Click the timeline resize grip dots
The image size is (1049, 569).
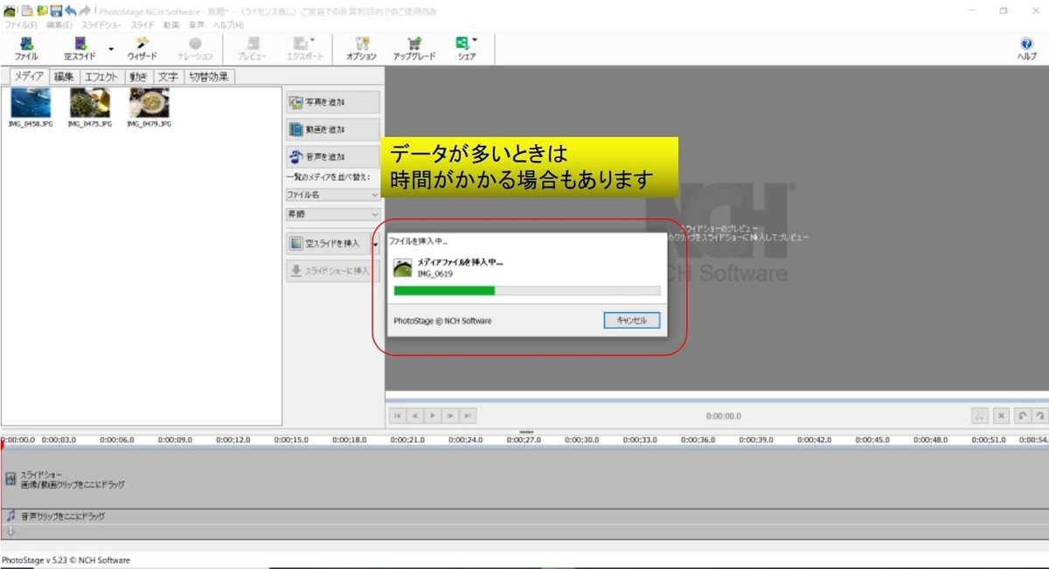click(525, 431)
